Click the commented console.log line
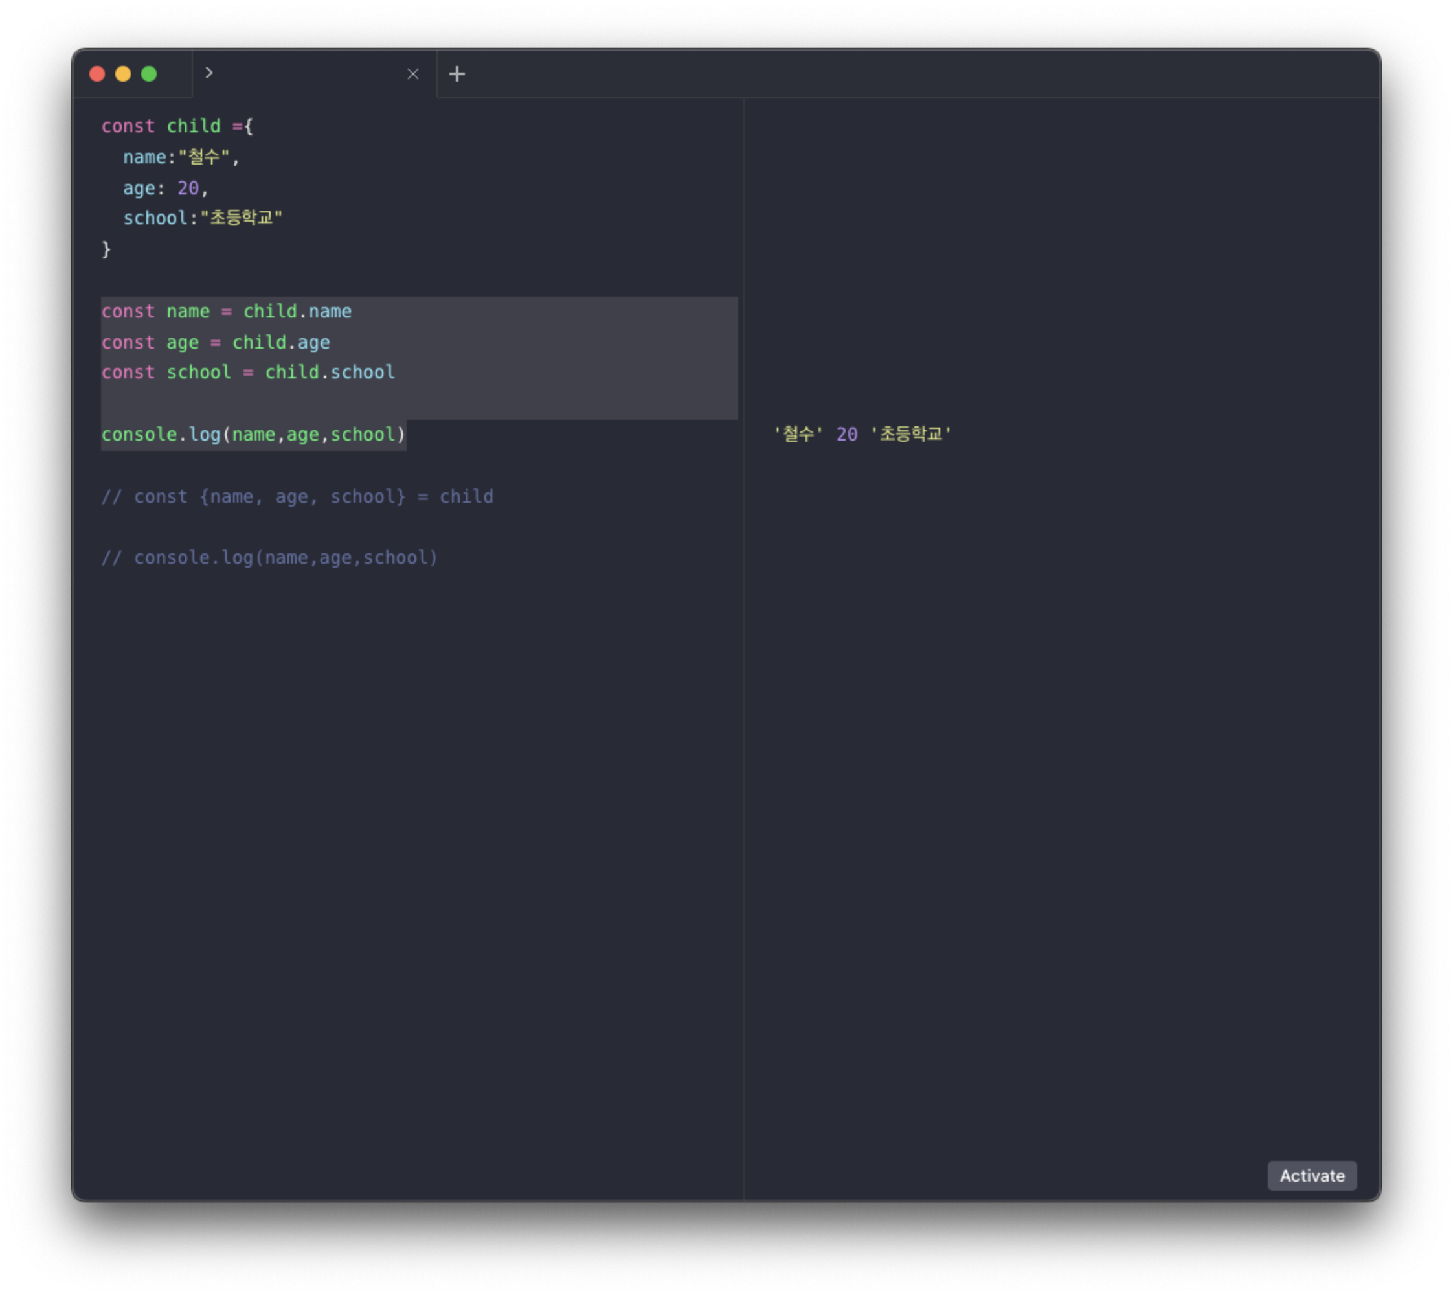This screenshot has width=1453, height=1297. pyautogui.click(x=269, y=558)
